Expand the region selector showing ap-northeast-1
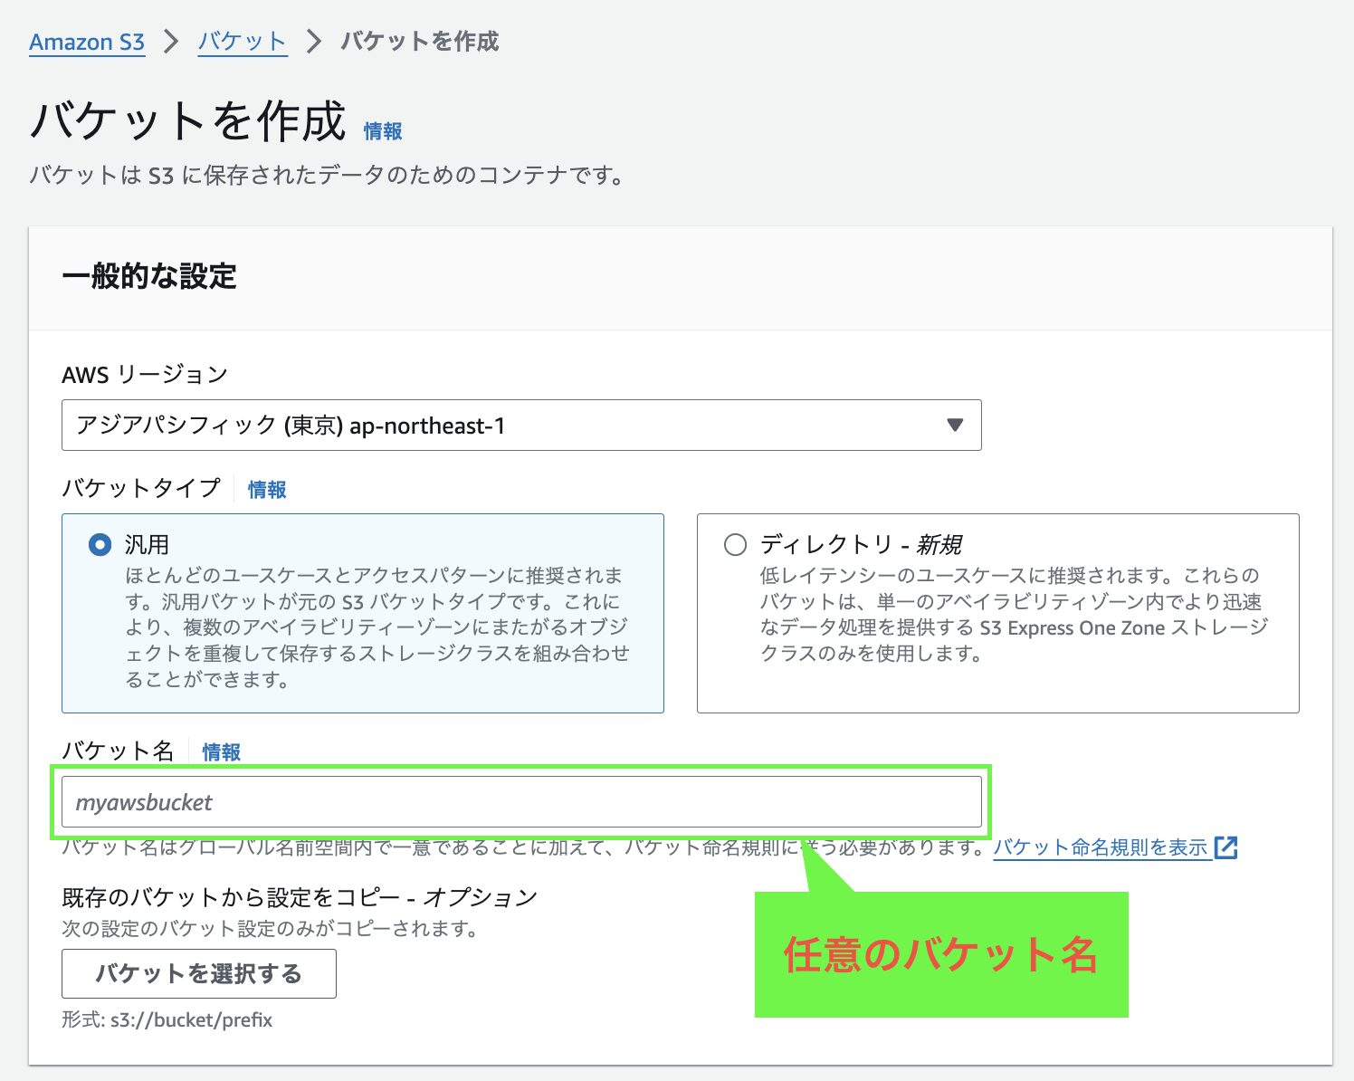The image size is (1354, 1081). point(520,424)
